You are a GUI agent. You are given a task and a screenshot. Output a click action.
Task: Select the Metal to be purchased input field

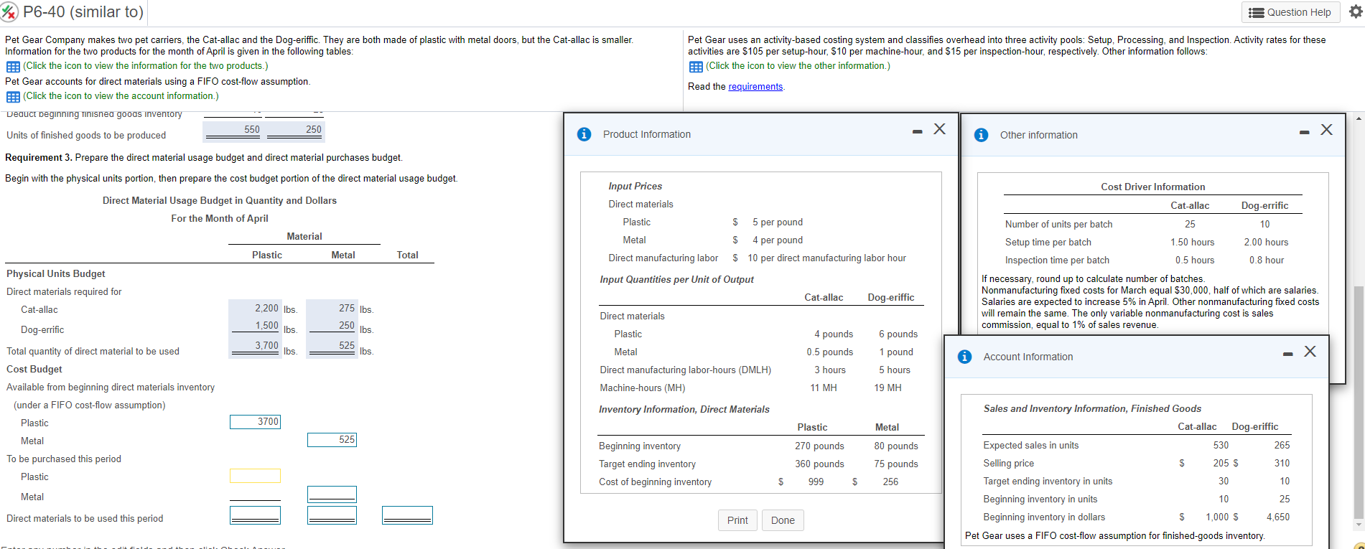pos(332,494)
